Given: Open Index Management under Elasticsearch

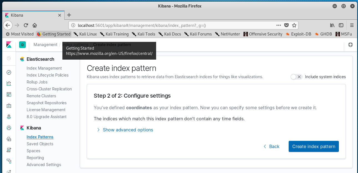Looking at the screenshot, I should pos(44,68).
